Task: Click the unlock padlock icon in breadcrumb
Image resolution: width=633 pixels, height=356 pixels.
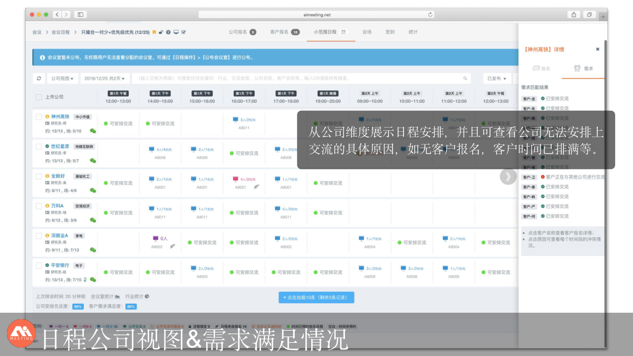Action: [x=161, y=32]
